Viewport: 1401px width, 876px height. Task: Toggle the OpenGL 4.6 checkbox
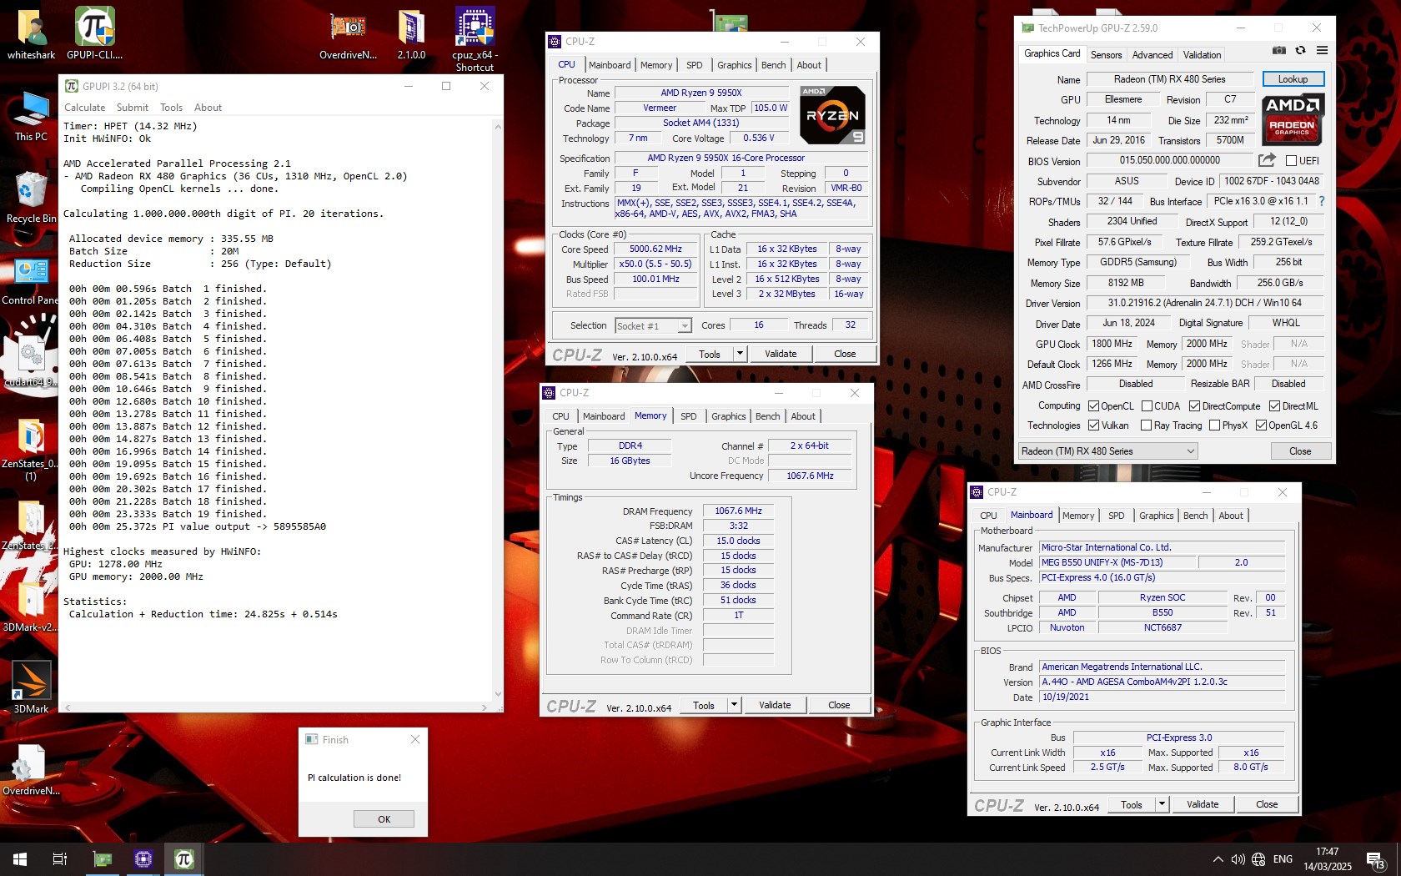[x=1261, y=425]
